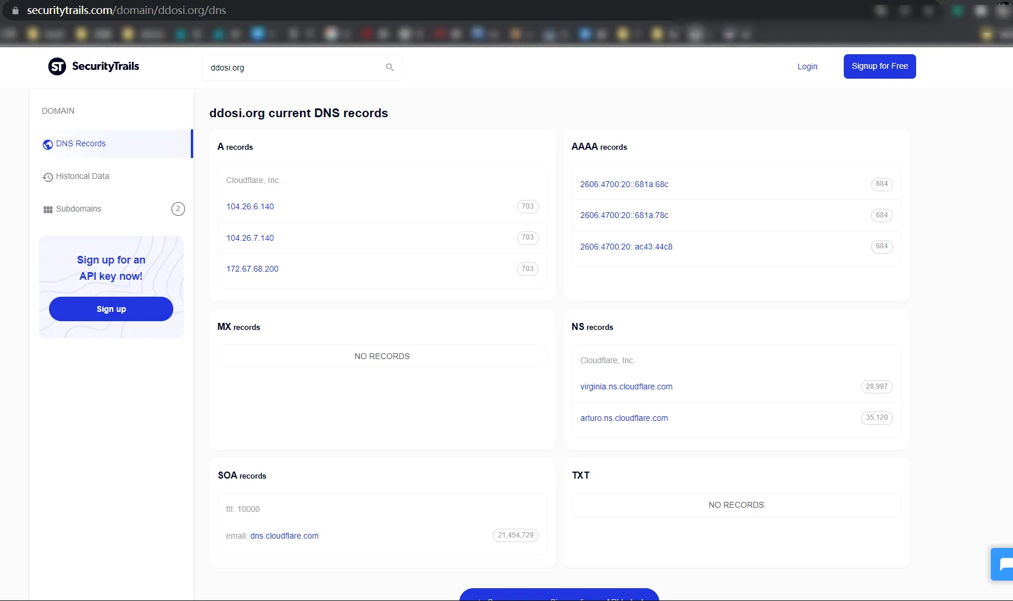Viewport: 1013px width, 601px height.
Task: Click the 703 badge for 172.67.68.200
Action: pyautogui.click(x=528, y=269)
